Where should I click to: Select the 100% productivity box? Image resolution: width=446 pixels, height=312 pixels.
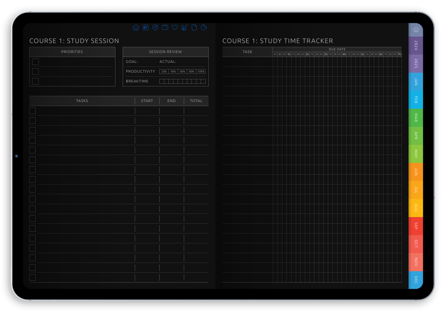(200, 71)
